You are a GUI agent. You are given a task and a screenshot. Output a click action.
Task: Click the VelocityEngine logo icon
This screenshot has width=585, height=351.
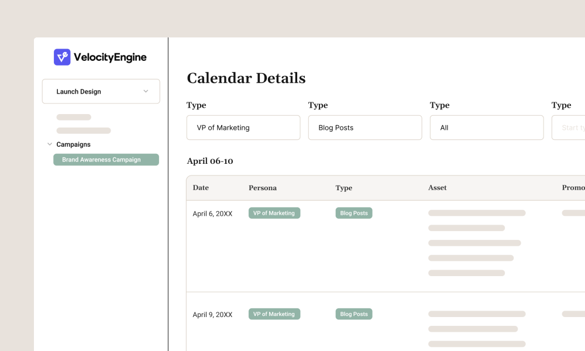[x=62, y=57]
